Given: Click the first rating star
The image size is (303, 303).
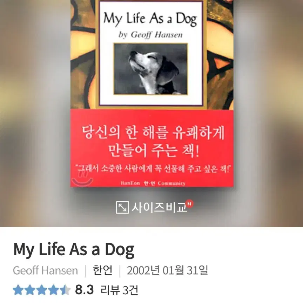Looking at the screenshot, I should tap(18, 290).
